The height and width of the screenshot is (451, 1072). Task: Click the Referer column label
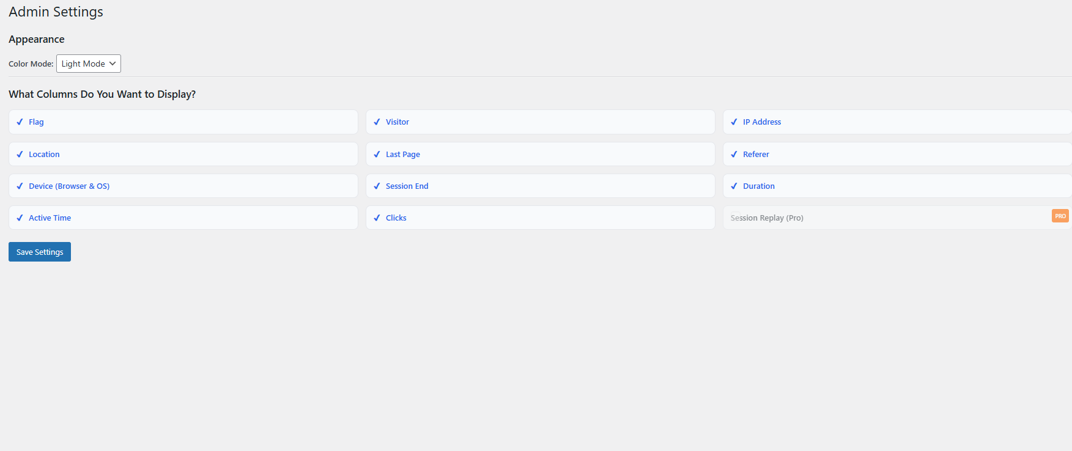click(x=756, y=155)
